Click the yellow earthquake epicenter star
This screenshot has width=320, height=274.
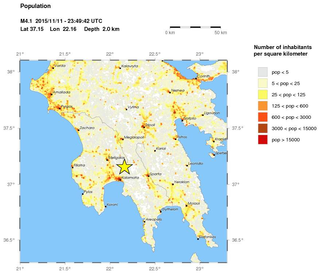pos(124,167)
